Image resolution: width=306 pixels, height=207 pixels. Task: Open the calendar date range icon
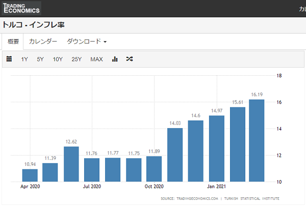coord(9,59)
